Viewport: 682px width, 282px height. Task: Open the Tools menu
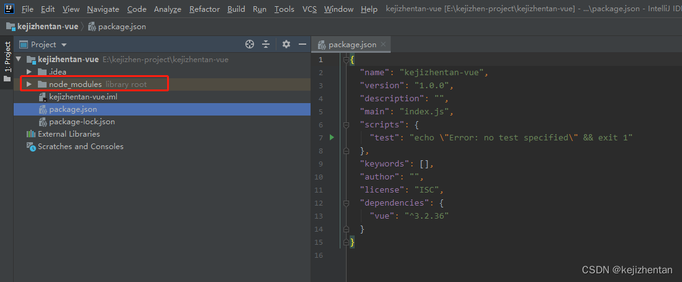click(284, 9)
